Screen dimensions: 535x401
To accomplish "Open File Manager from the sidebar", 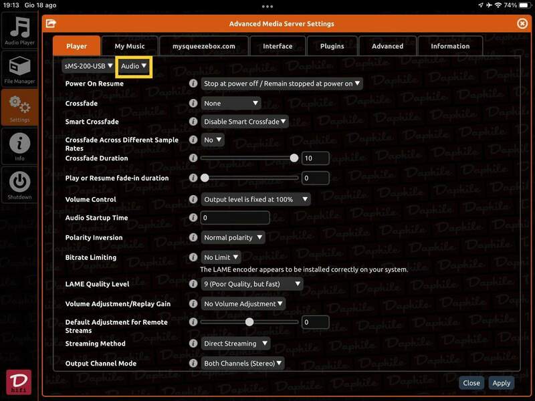I will pos(19,69).
